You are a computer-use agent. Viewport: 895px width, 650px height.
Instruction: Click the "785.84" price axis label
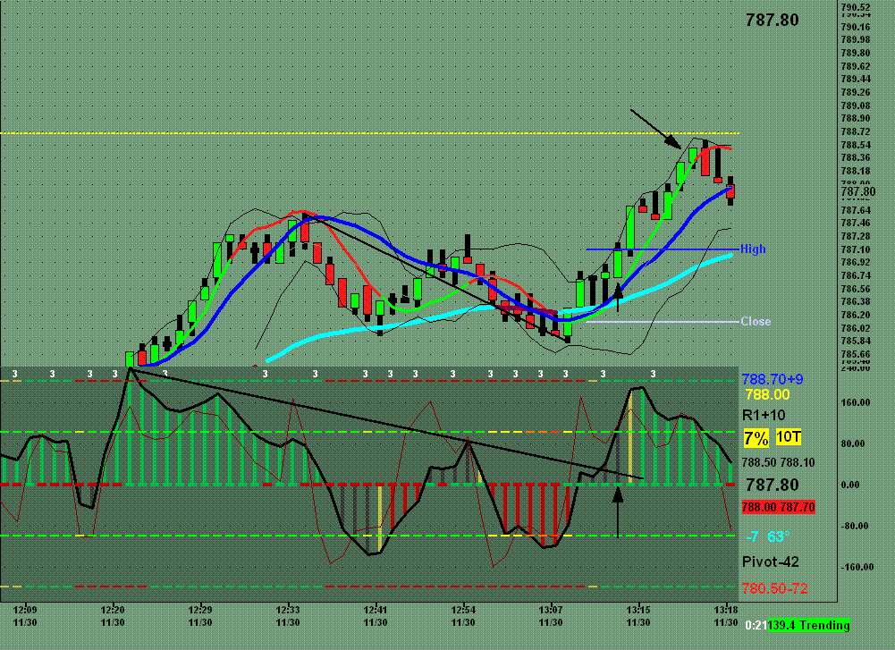point(856,341)
